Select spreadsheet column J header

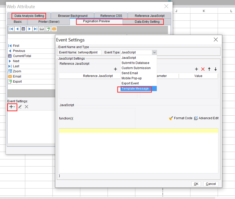[176, 11]
